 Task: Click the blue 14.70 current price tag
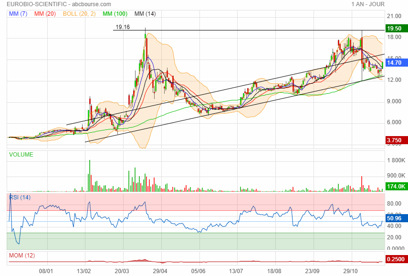(x=395, y=62)
